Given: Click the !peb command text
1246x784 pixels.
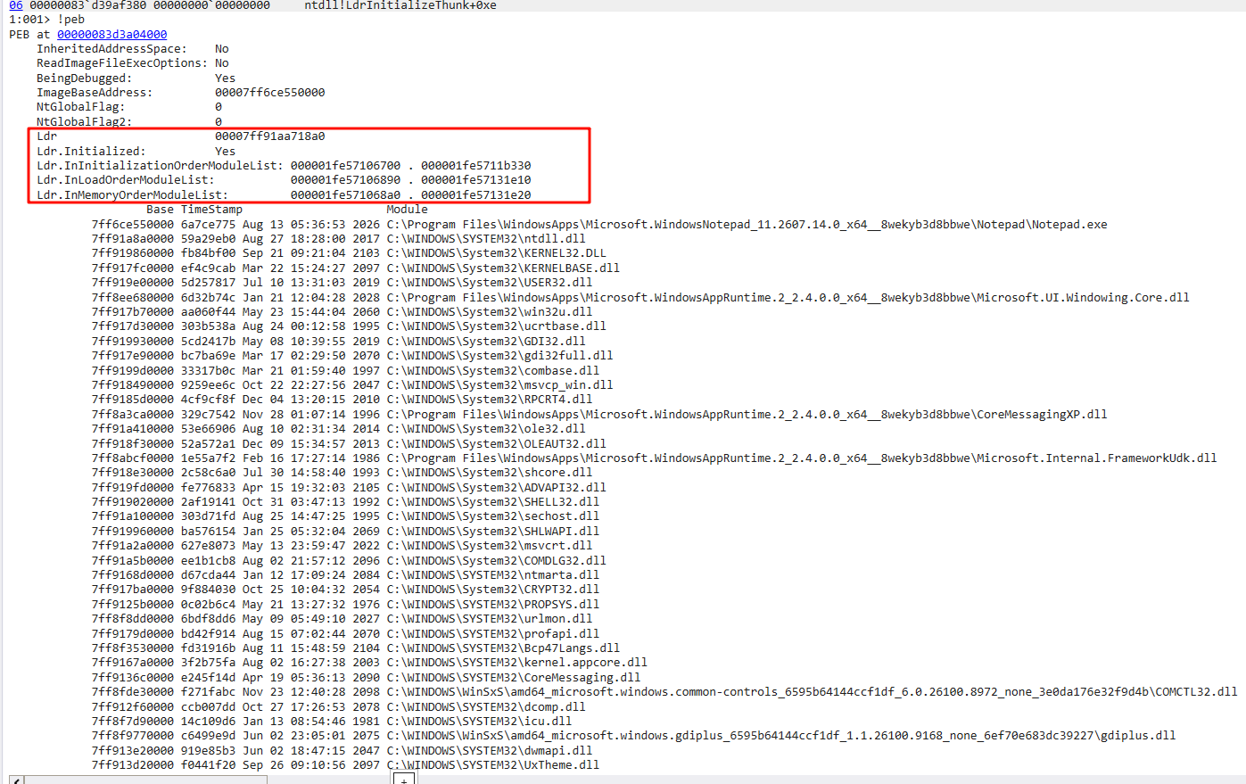Looking at the screenshot, I should [x=70, y=20].
